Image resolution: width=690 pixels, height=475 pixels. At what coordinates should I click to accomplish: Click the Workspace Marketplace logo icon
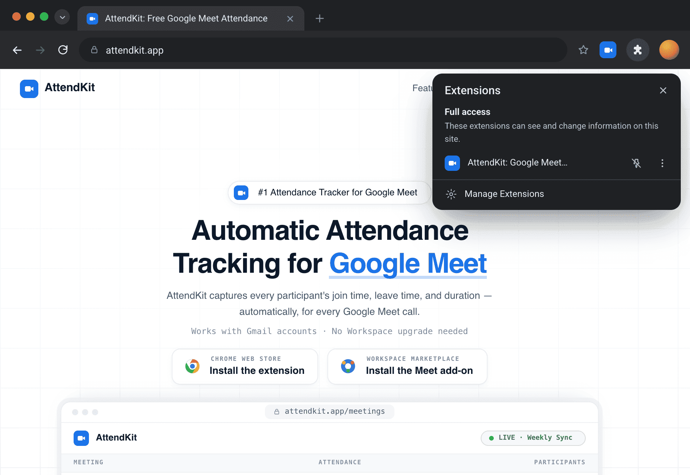[x=348, y=366]
